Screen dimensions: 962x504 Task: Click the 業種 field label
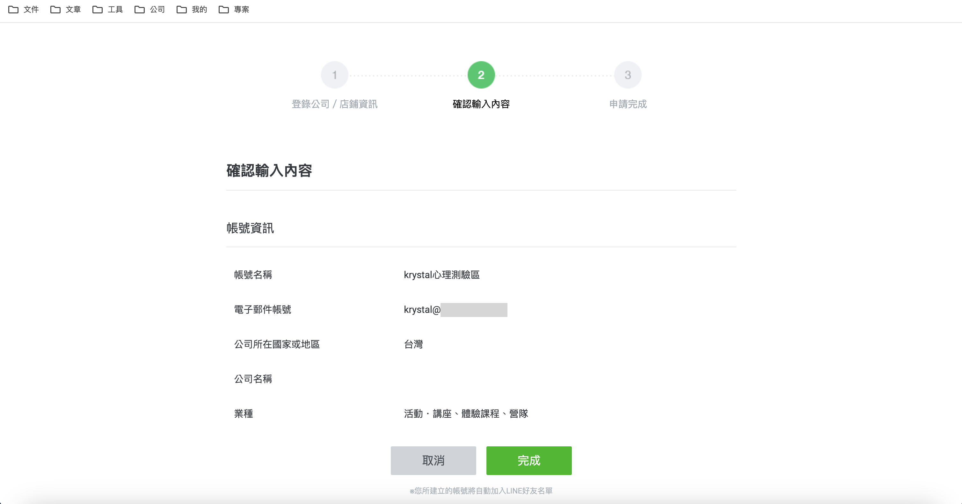244,414
